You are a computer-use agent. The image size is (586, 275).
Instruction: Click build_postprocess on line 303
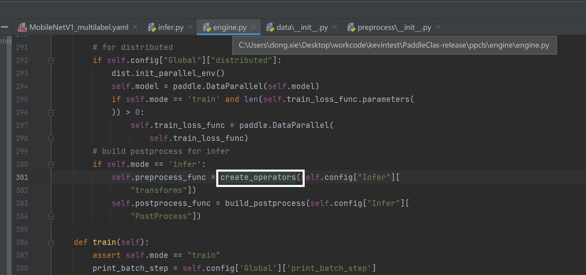coord(265,203)
